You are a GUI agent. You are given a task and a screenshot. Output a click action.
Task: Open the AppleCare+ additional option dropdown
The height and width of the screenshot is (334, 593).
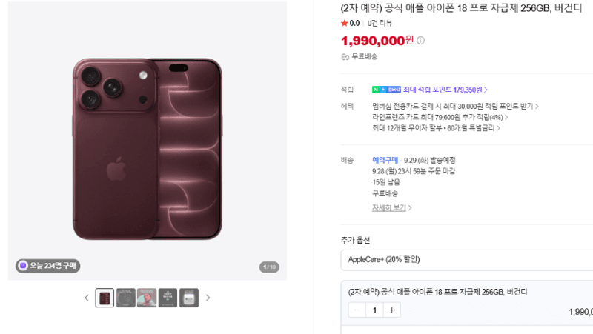coord(467,260)
